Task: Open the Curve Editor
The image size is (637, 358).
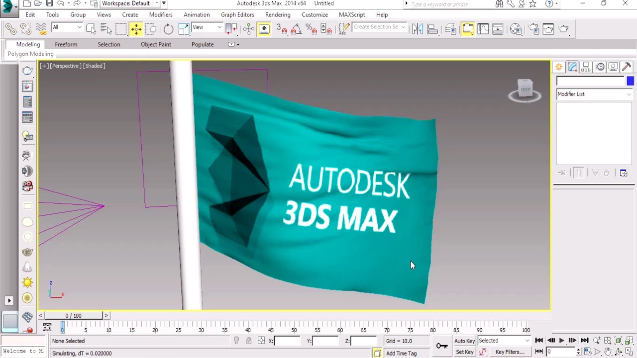Action: click(x=483, y=29)
